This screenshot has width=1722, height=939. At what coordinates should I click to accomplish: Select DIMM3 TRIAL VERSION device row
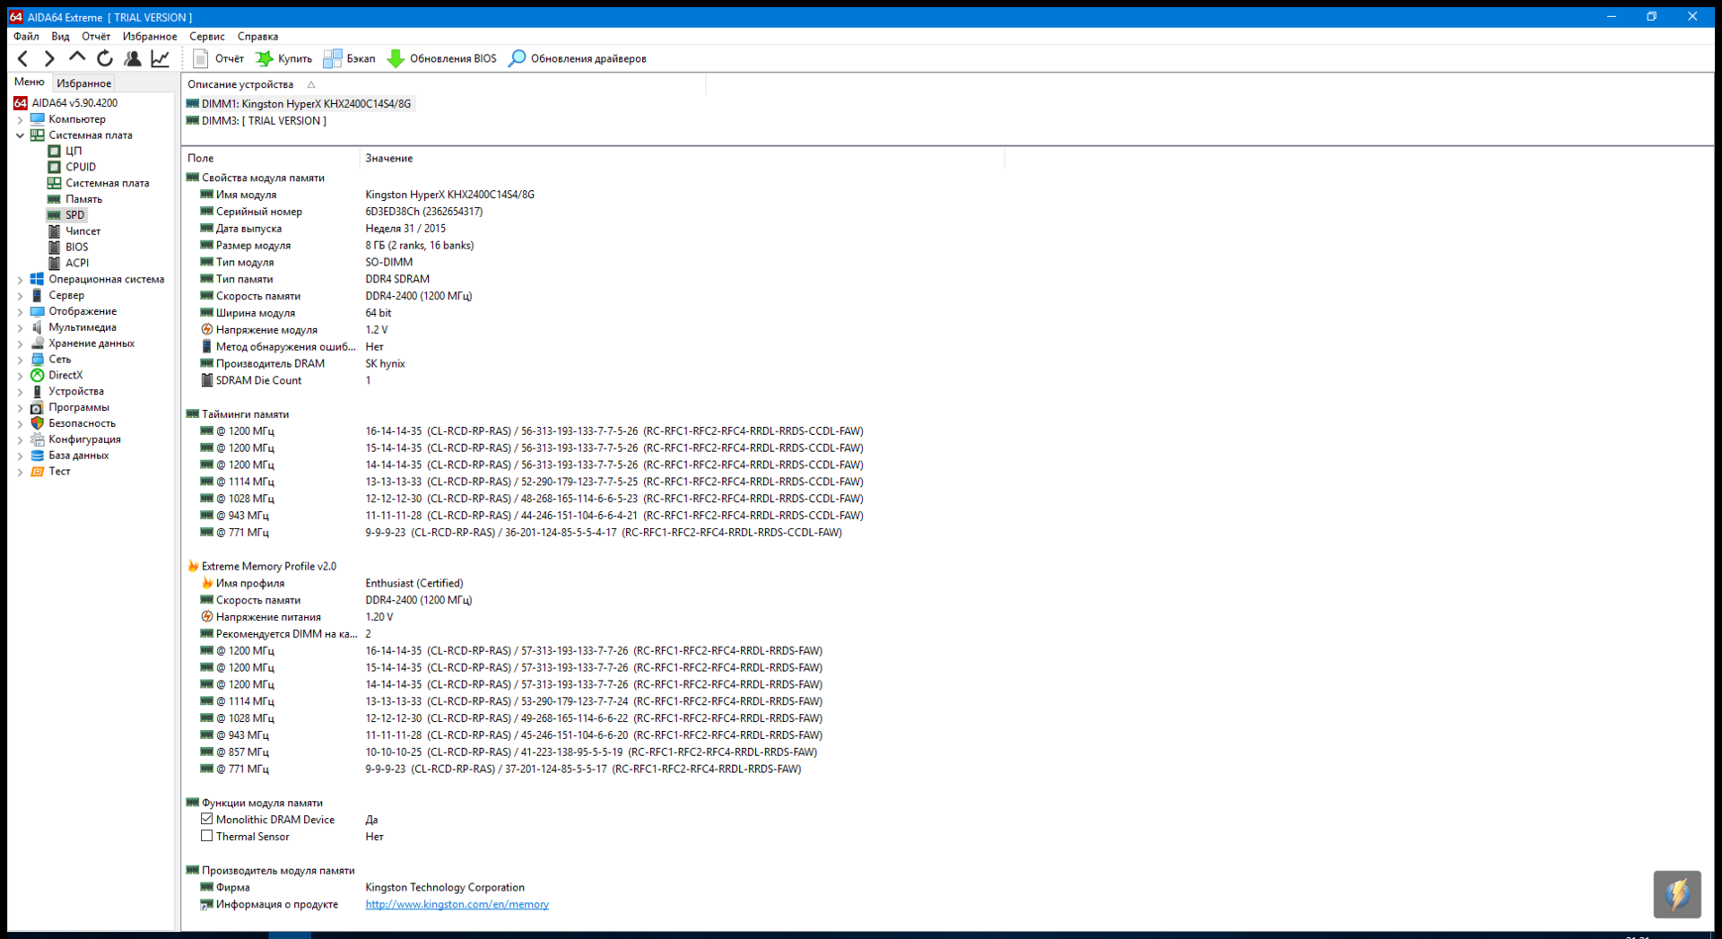[x=257, y=121]
